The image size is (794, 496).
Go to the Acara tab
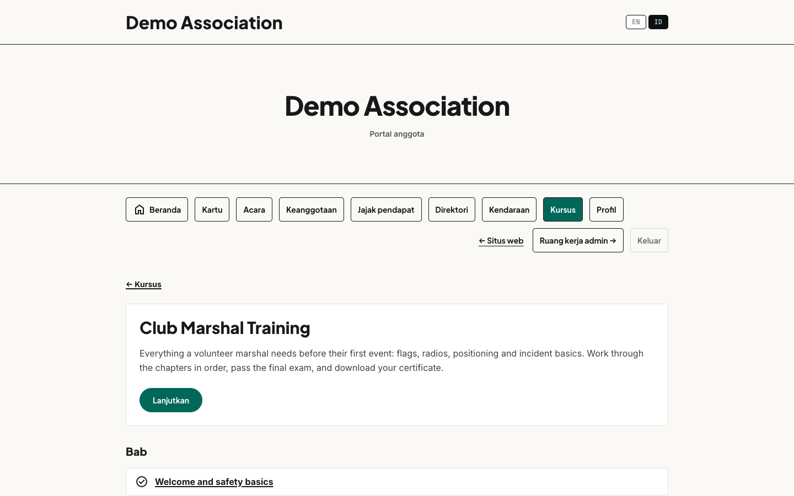254,209
